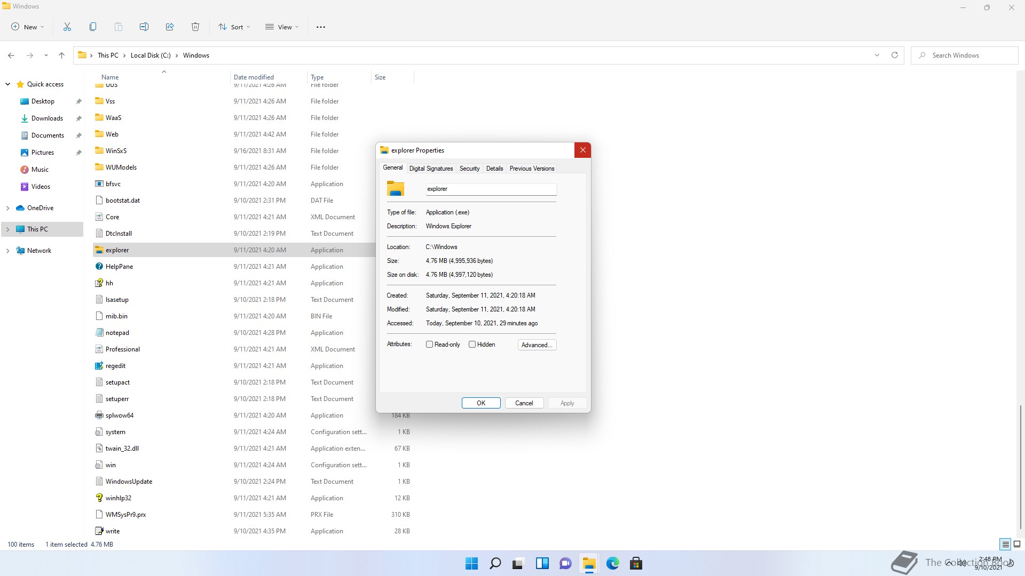Click Cancel in explorer Properties
Image resolution: width=1025 pixels, height=576 pixels.
point(524,403)
